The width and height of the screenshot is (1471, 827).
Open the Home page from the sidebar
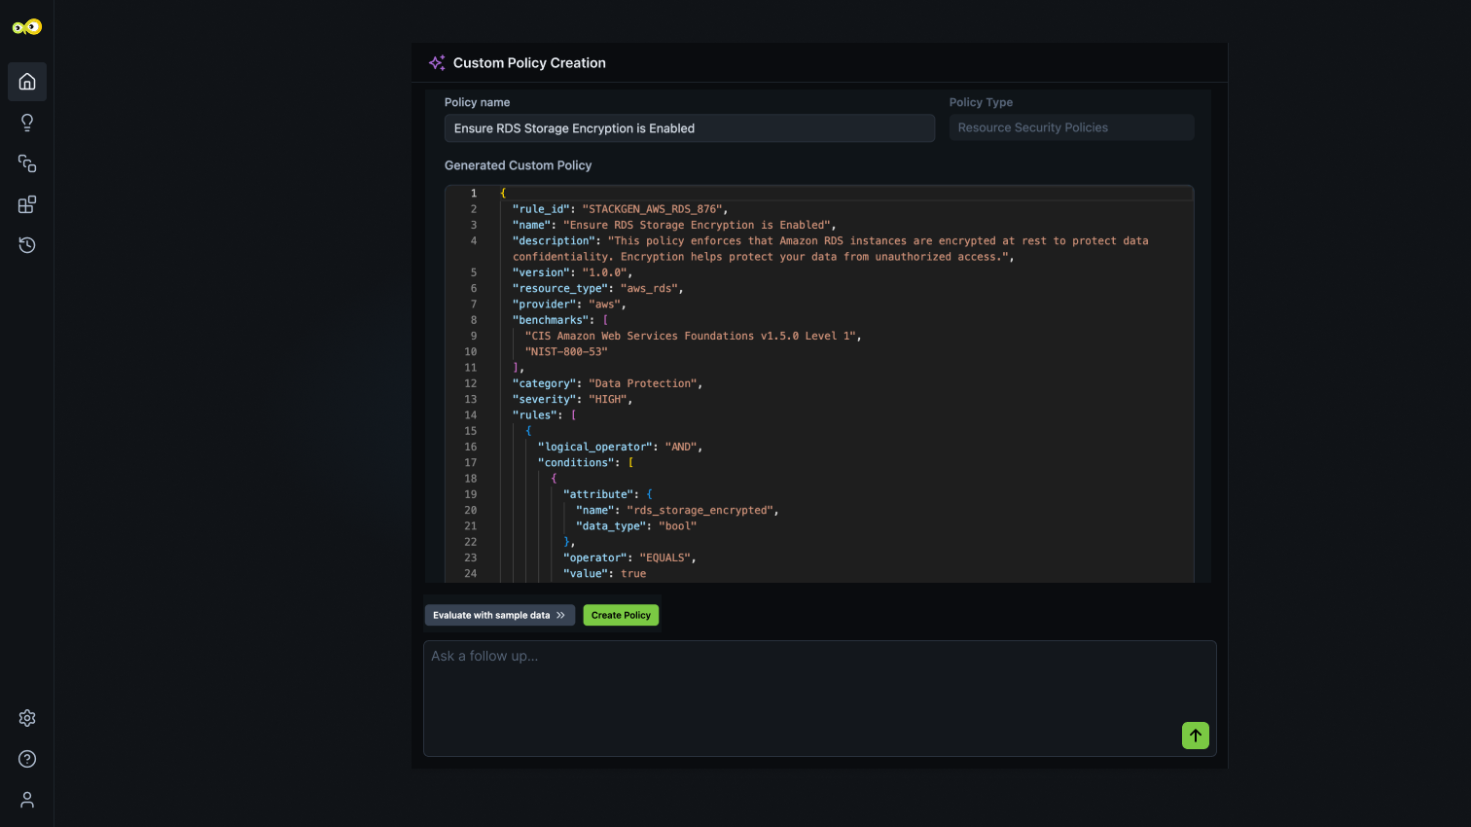pyautogui.click(x=26, y=82)
